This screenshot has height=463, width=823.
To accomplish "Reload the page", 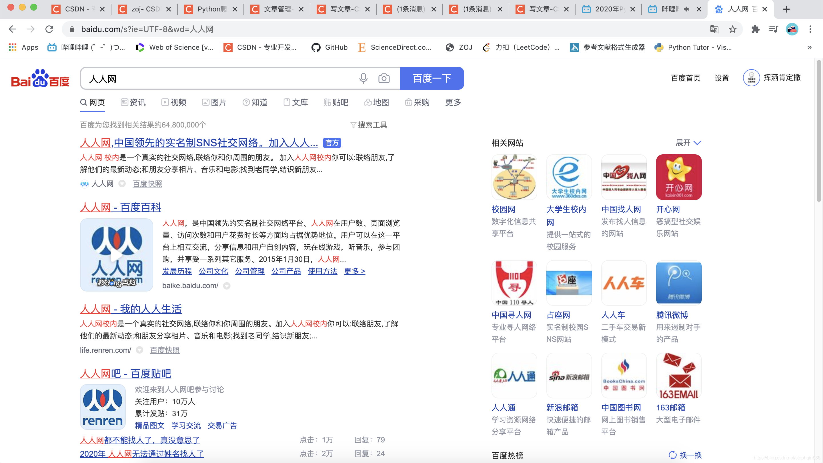I will point(49,29).
